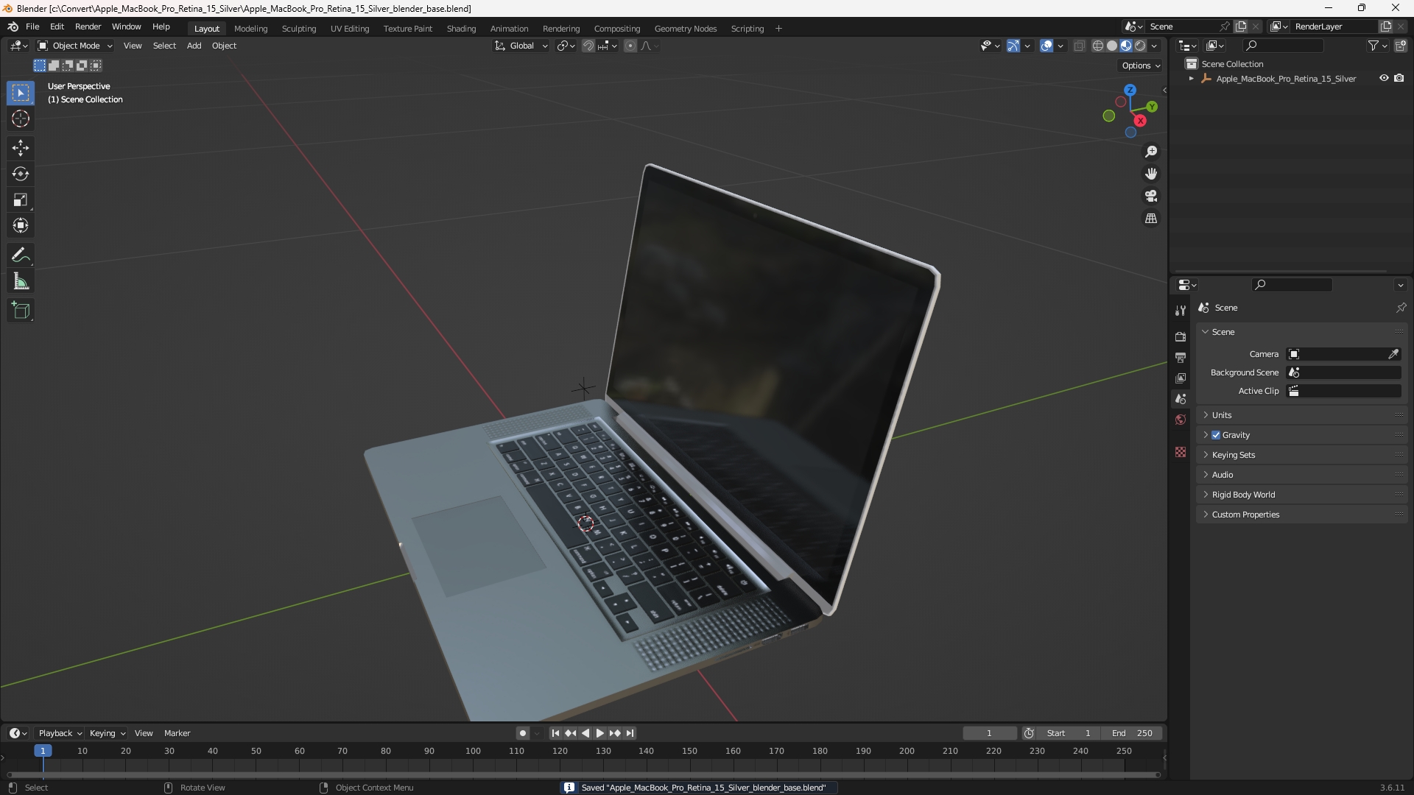Open the Render properties tab
The image size is (1414, 795).
pyautogui.click(x=1181, y=336)
